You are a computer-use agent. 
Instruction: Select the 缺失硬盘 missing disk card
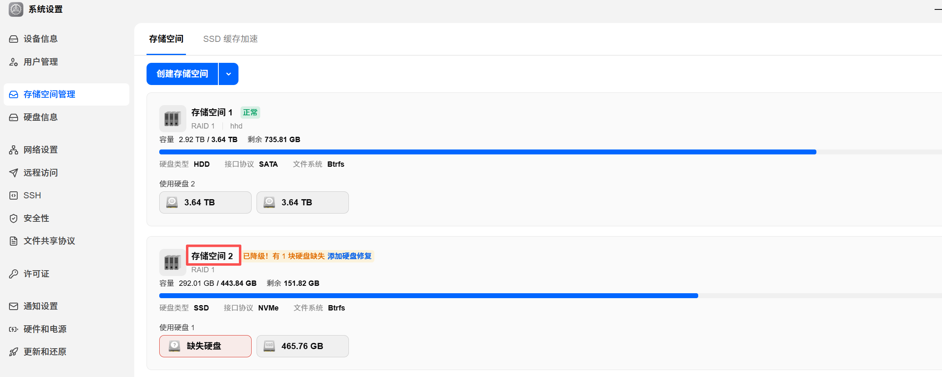click(x=205, y=346)
